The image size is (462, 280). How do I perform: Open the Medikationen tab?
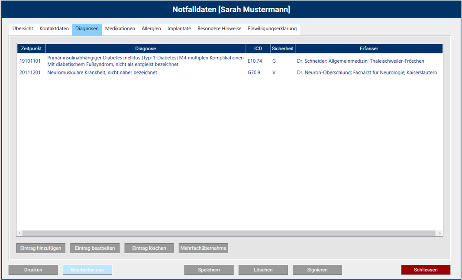pyautogui.click(x=120, y=29)
